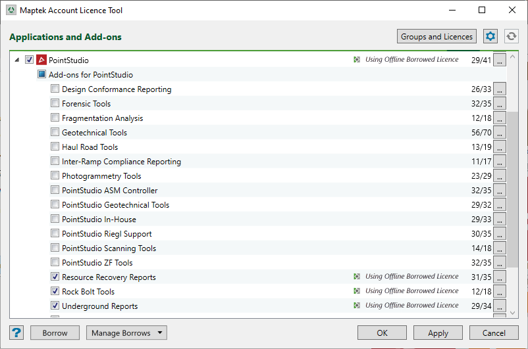Screen dimensions: 528x349
Task: Click borrowed licence icon beside Resource Recovery Reports
Action: [x=357, y=277]
